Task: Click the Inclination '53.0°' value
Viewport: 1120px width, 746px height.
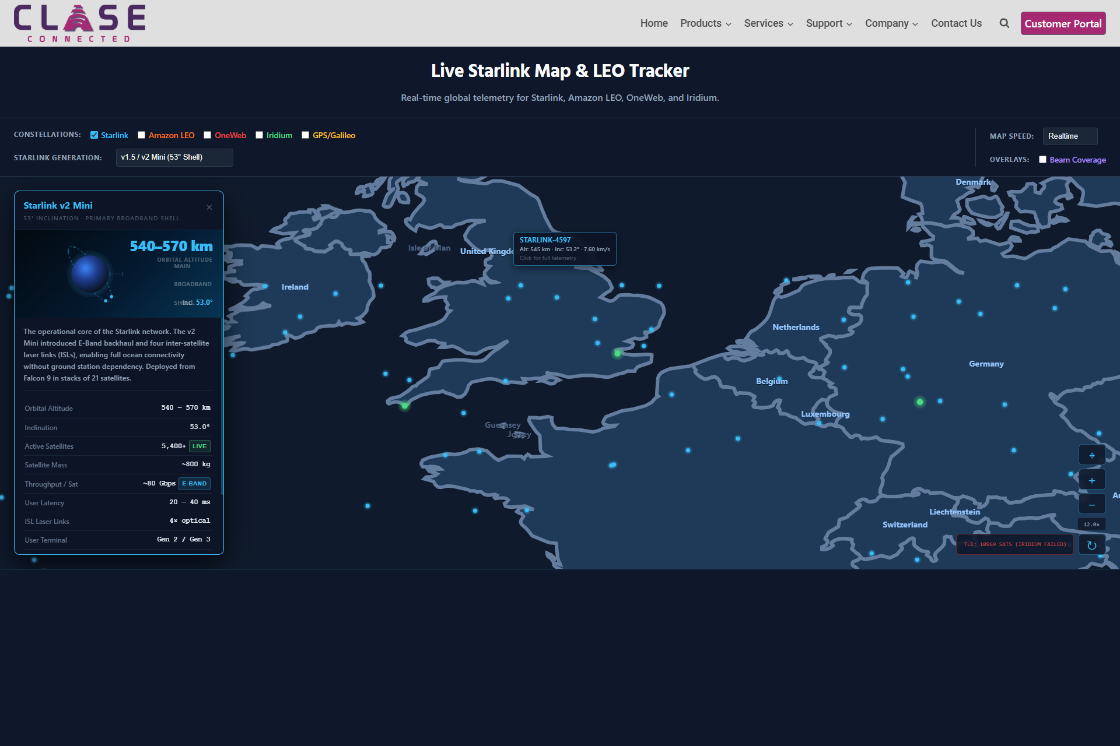Action: (199, 427)
